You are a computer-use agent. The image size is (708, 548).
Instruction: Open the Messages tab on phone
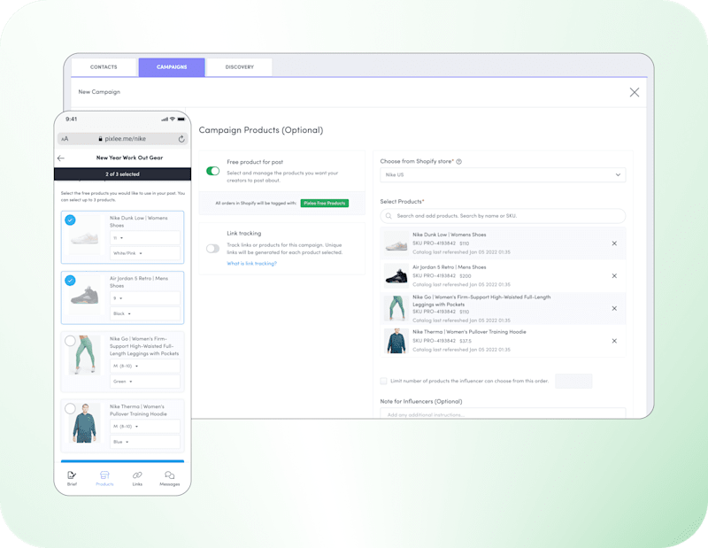point(170,478)
